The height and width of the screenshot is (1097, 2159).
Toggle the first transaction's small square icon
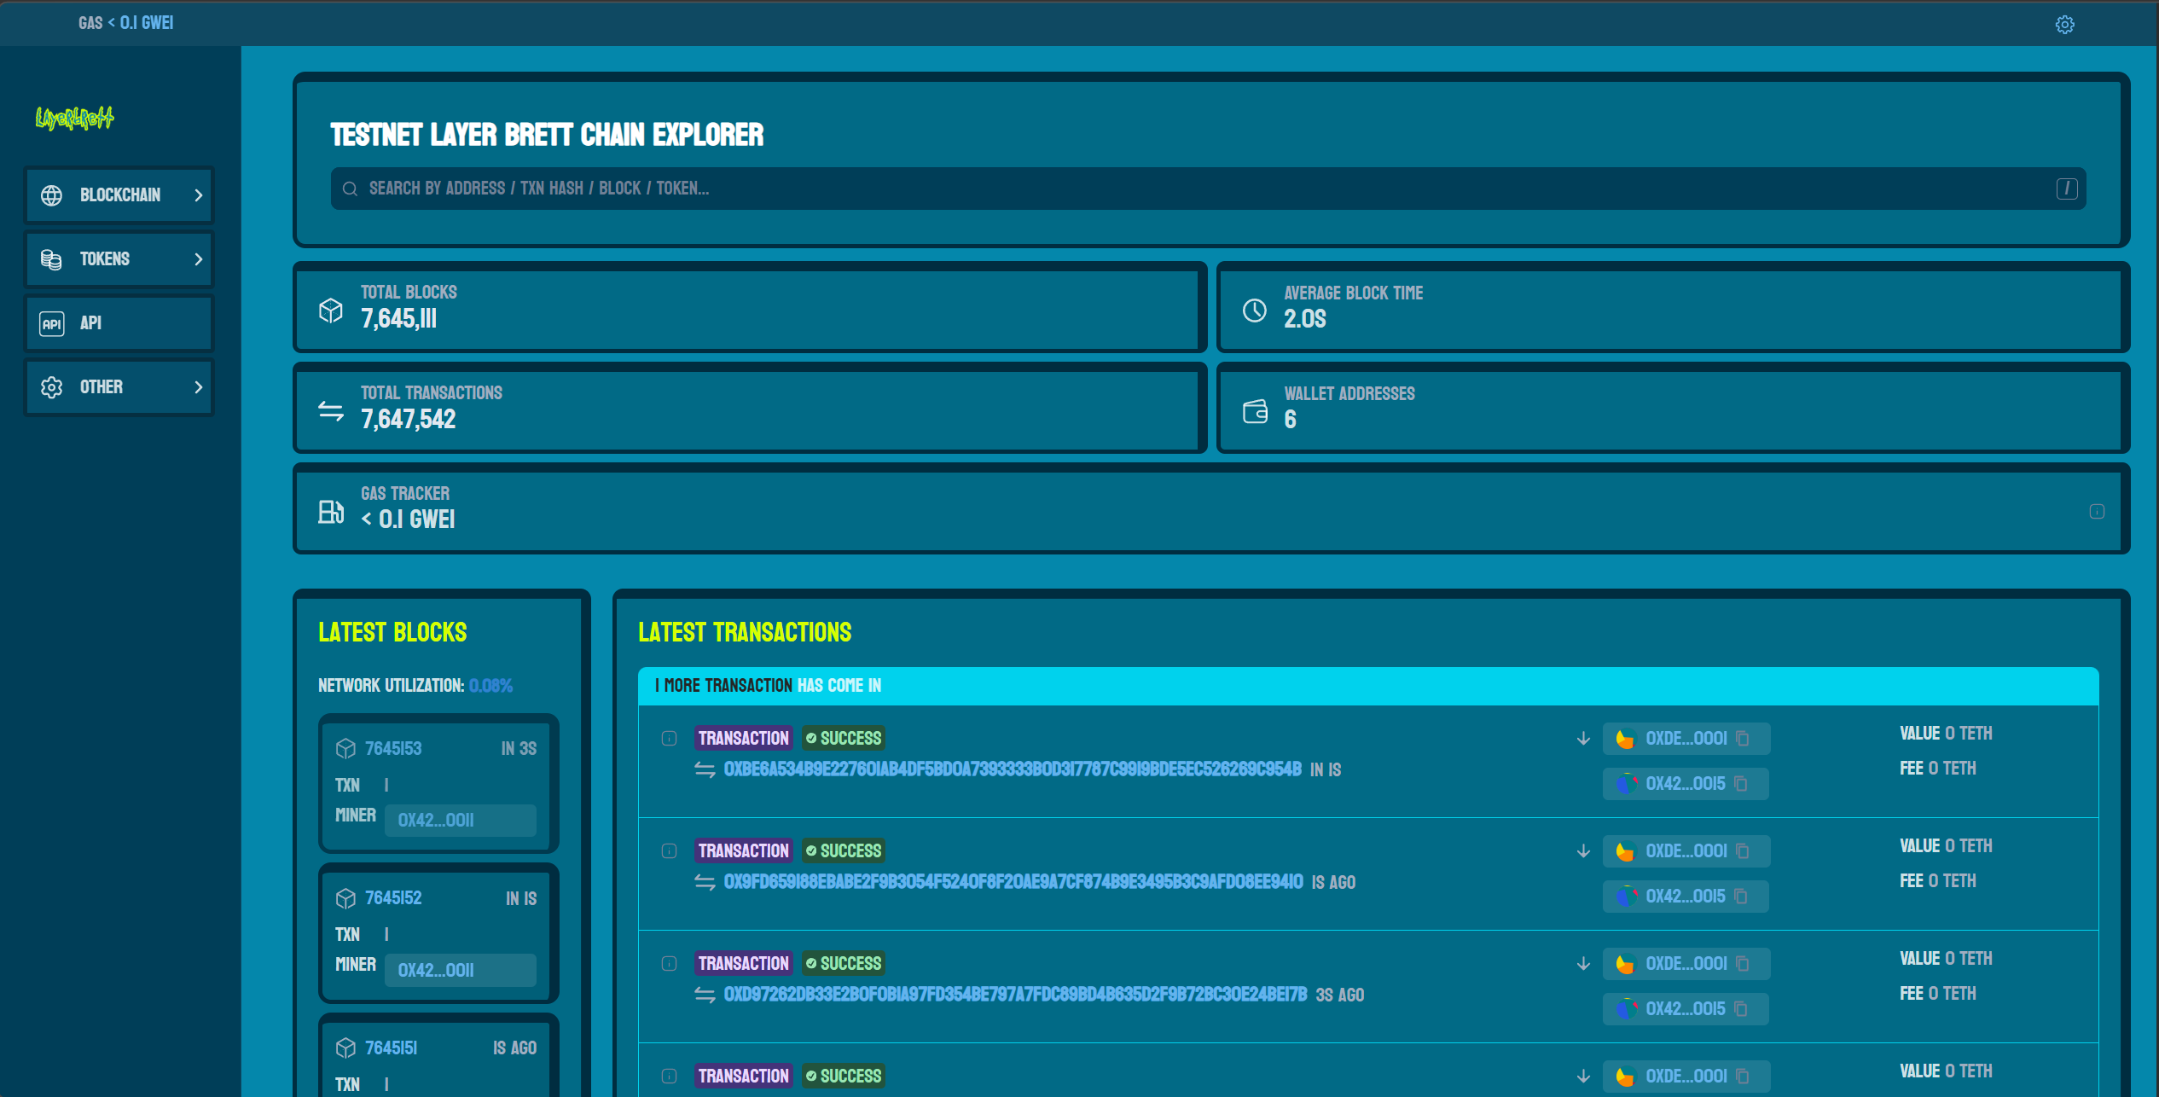pyautogui.click(x=670, y=739)
